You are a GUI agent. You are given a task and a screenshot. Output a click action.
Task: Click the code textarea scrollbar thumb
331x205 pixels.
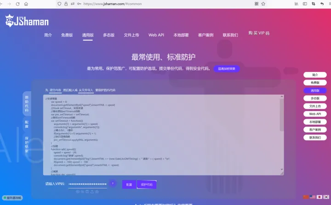pyautogui.click(x=282, y=115)
